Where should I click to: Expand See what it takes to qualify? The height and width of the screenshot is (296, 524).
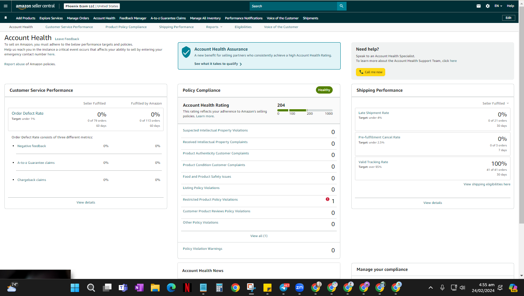click(x=218, y=64)
